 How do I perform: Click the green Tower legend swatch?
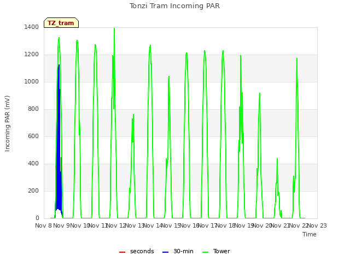[x=205, y=252]
